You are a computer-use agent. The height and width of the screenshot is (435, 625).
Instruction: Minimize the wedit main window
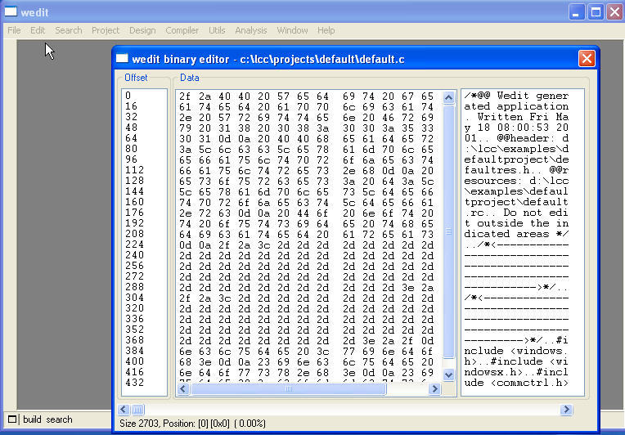[577, 12]
